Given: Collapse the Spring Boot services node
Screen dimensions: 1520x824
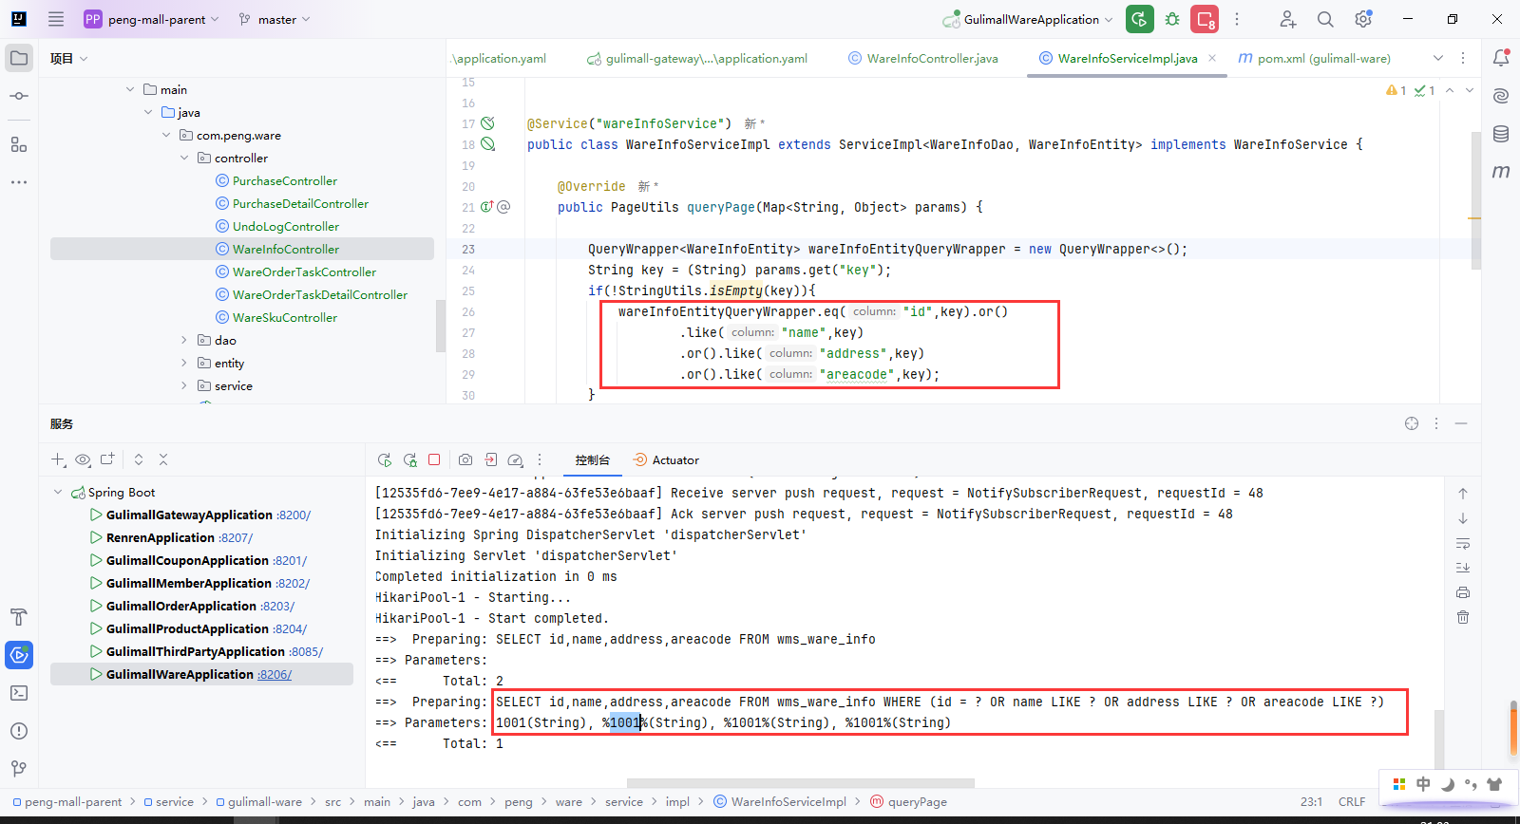Looking at the screenshot, I should click(x=58, y=492).
